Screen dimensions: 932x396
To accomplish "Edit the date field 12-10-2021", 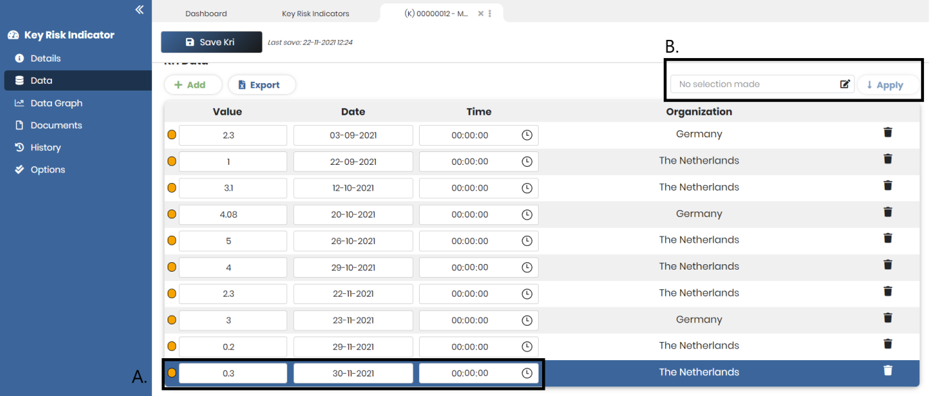I will click(353, 188).
